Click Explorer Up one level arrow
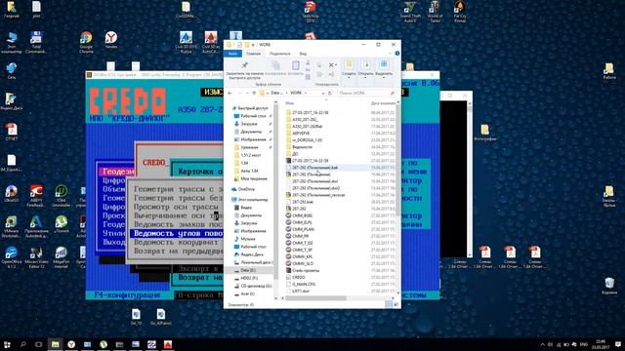Image resolution: width=625 pixels, height=351 pixels. point(254,94)
